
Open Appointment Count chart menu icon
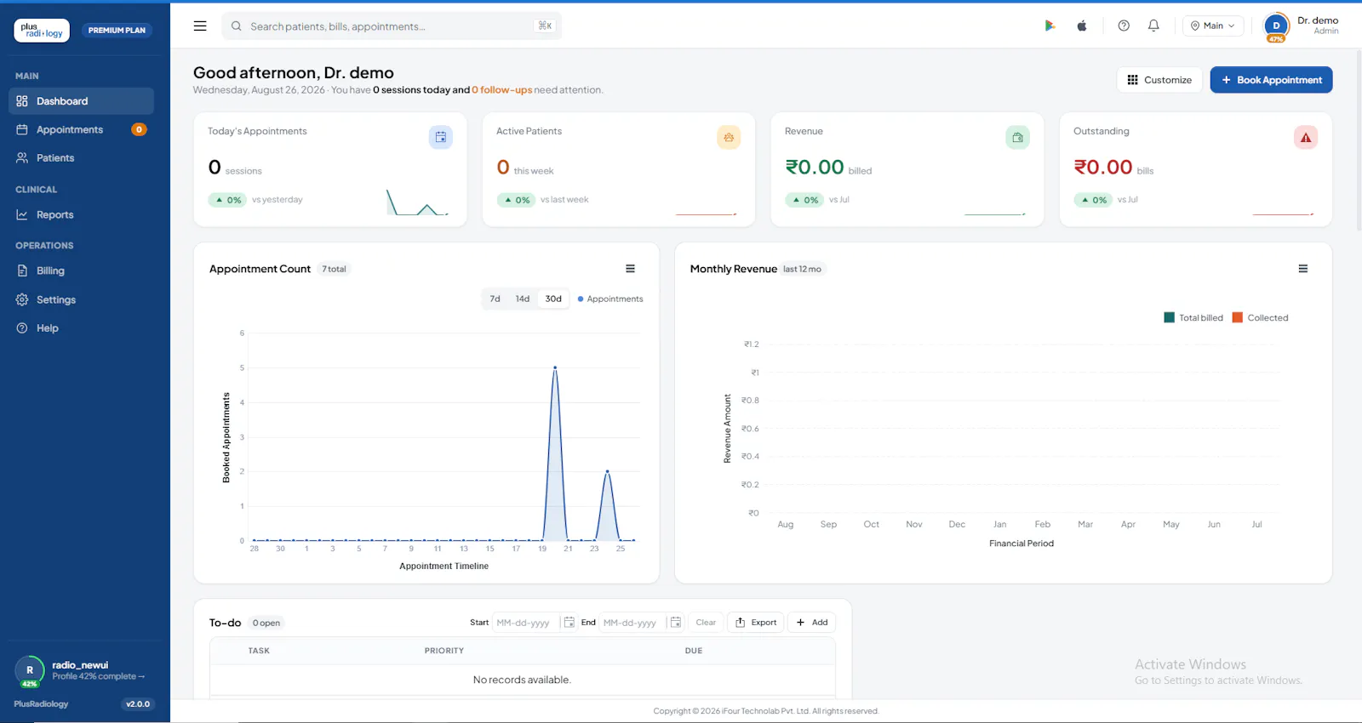(631, 269)
